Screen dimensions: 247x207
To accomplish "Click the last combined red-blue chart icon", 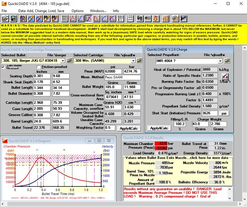I will click(x=112, y=19).
